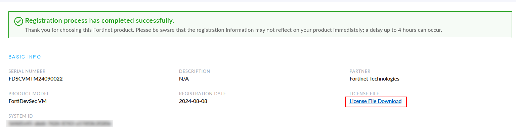Click the License File Download link
Viewport: 516px width, 130px height.
click(x=375, y=101)
